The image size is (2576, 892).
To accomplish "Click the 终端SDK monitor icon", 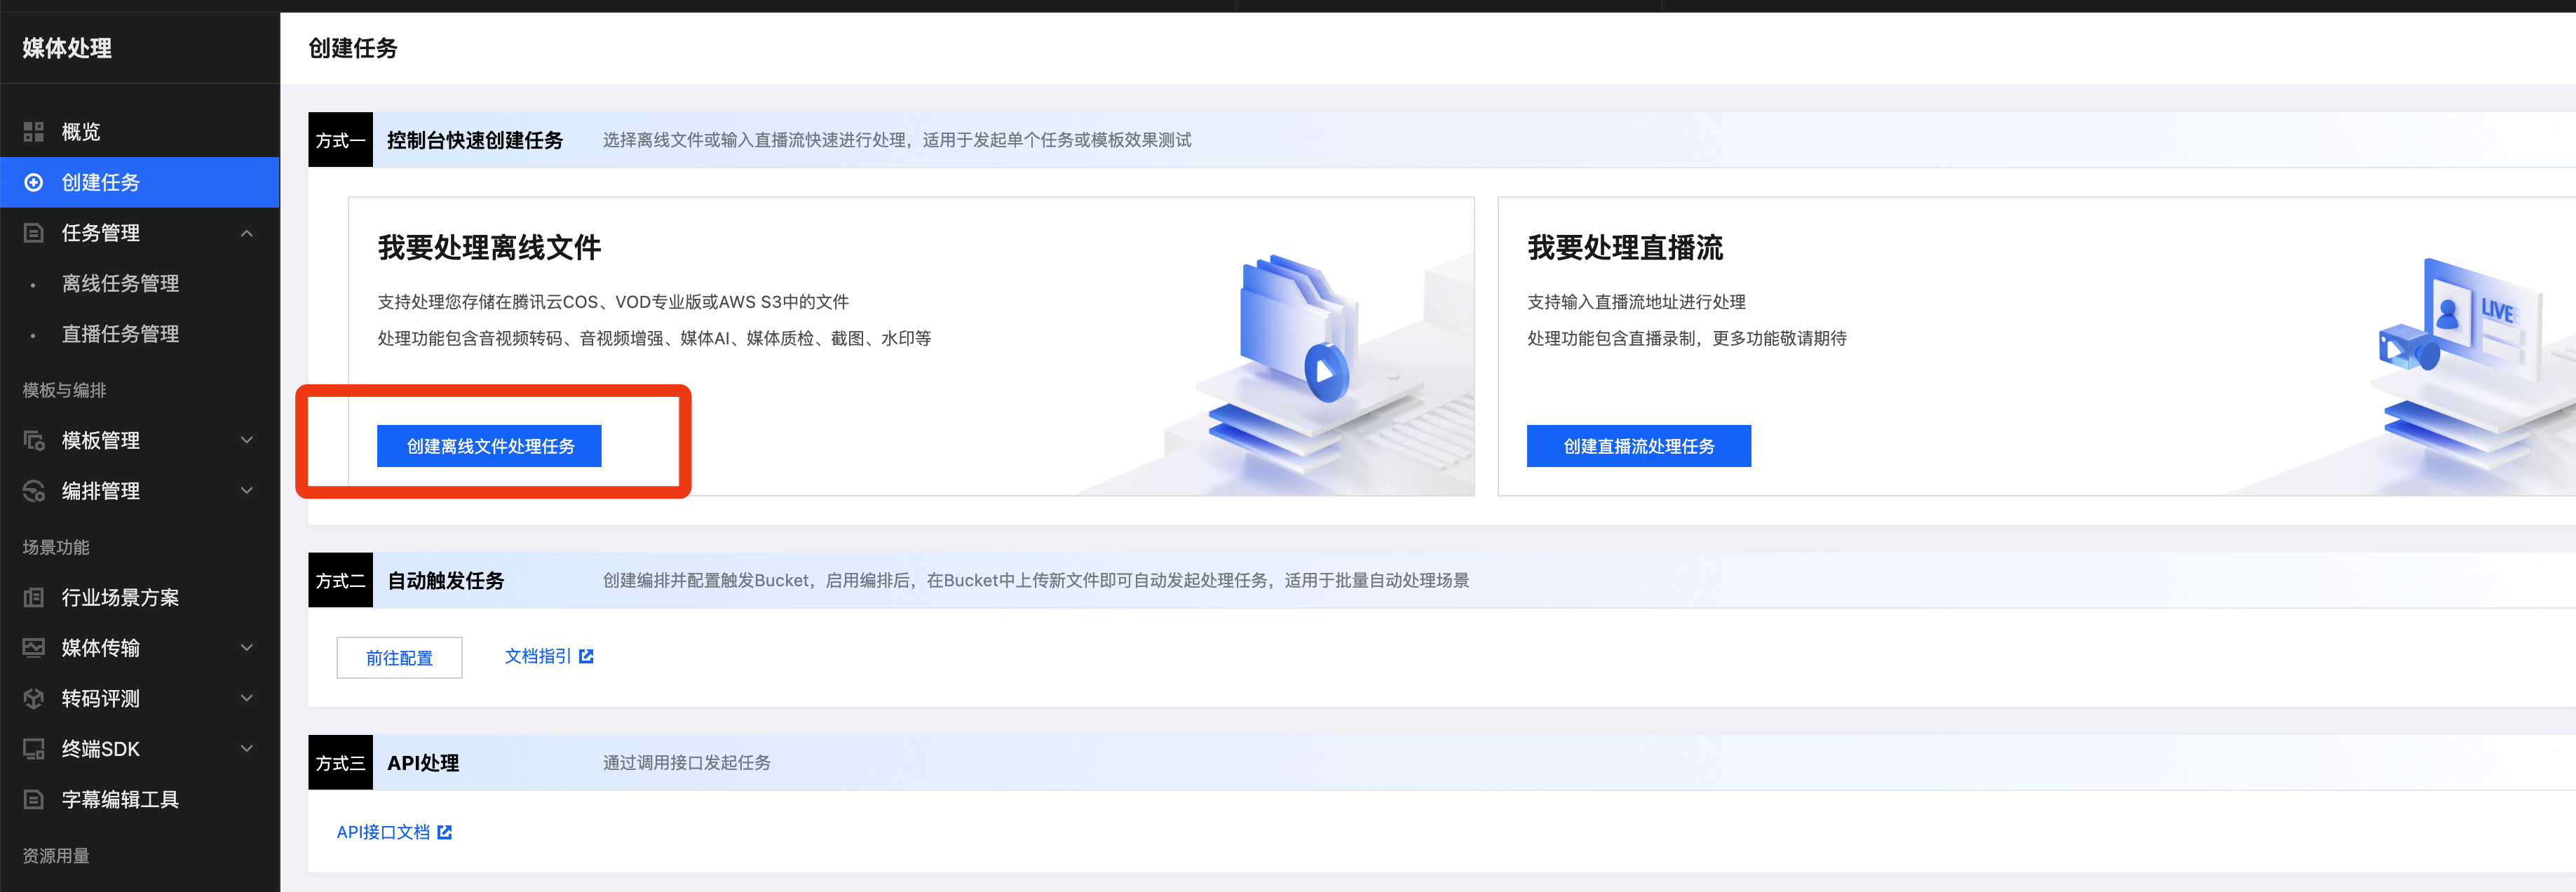I will click(33, 749).
